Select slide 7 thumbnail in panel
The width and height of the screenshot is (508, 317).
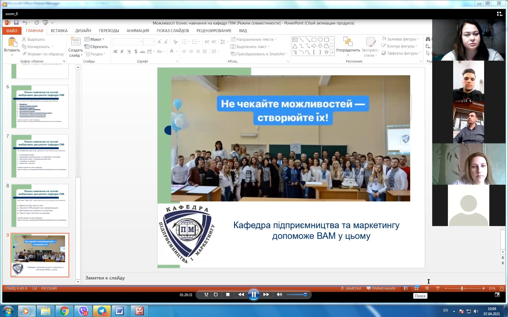point(40,156)
